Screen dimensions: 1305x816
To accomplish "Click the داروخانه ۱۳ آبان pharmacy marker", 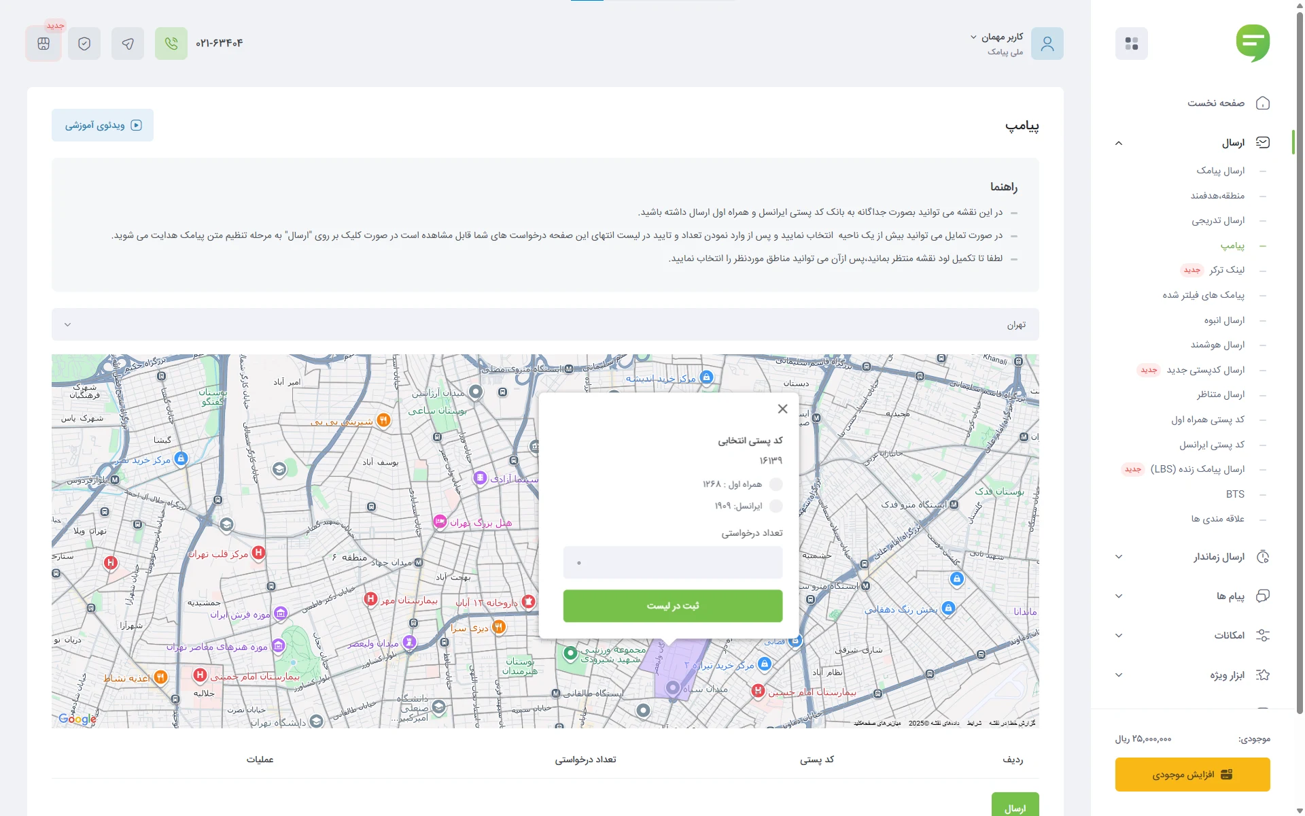I will (x=528, y=602).
